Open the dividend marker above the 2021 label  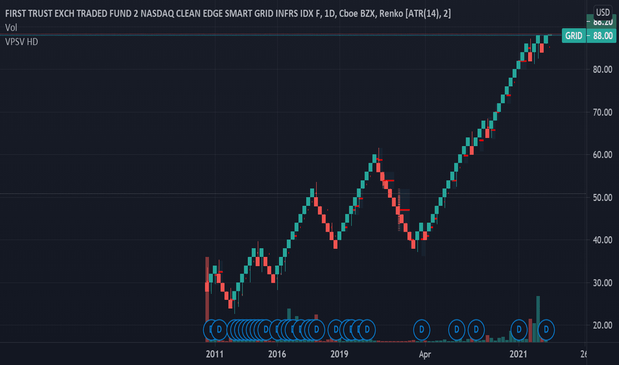[x=519, y=329]
